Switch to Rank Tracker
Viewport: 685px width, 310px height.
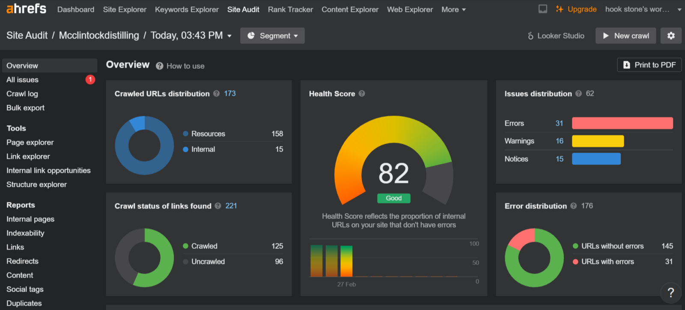[x=290, y=9]
